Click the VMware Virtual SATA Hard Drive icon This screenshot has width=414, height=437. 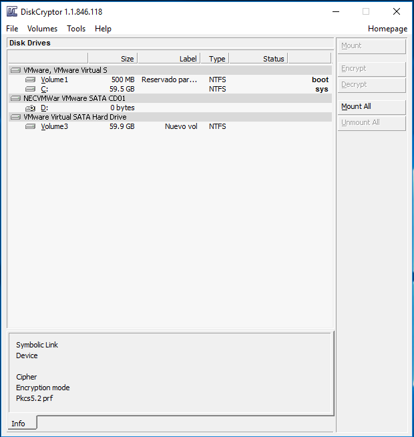coord(15,117)
